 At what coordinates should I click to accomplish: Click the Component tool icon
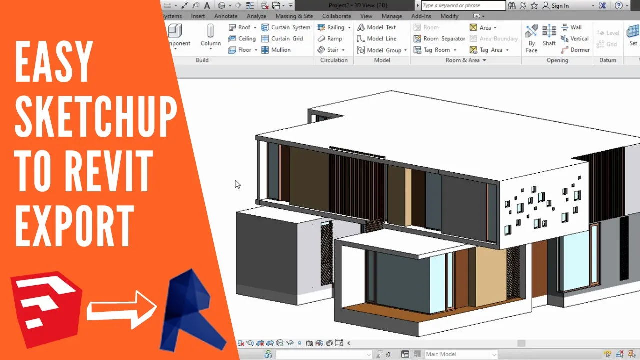[174, 31]
